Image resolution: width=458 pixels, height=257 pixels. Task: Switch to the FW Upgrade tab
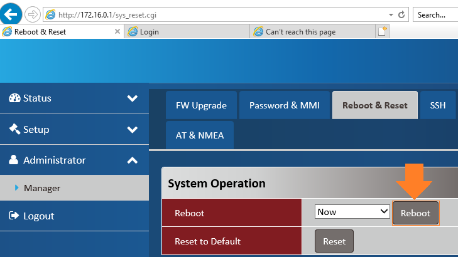click(201, 105)
